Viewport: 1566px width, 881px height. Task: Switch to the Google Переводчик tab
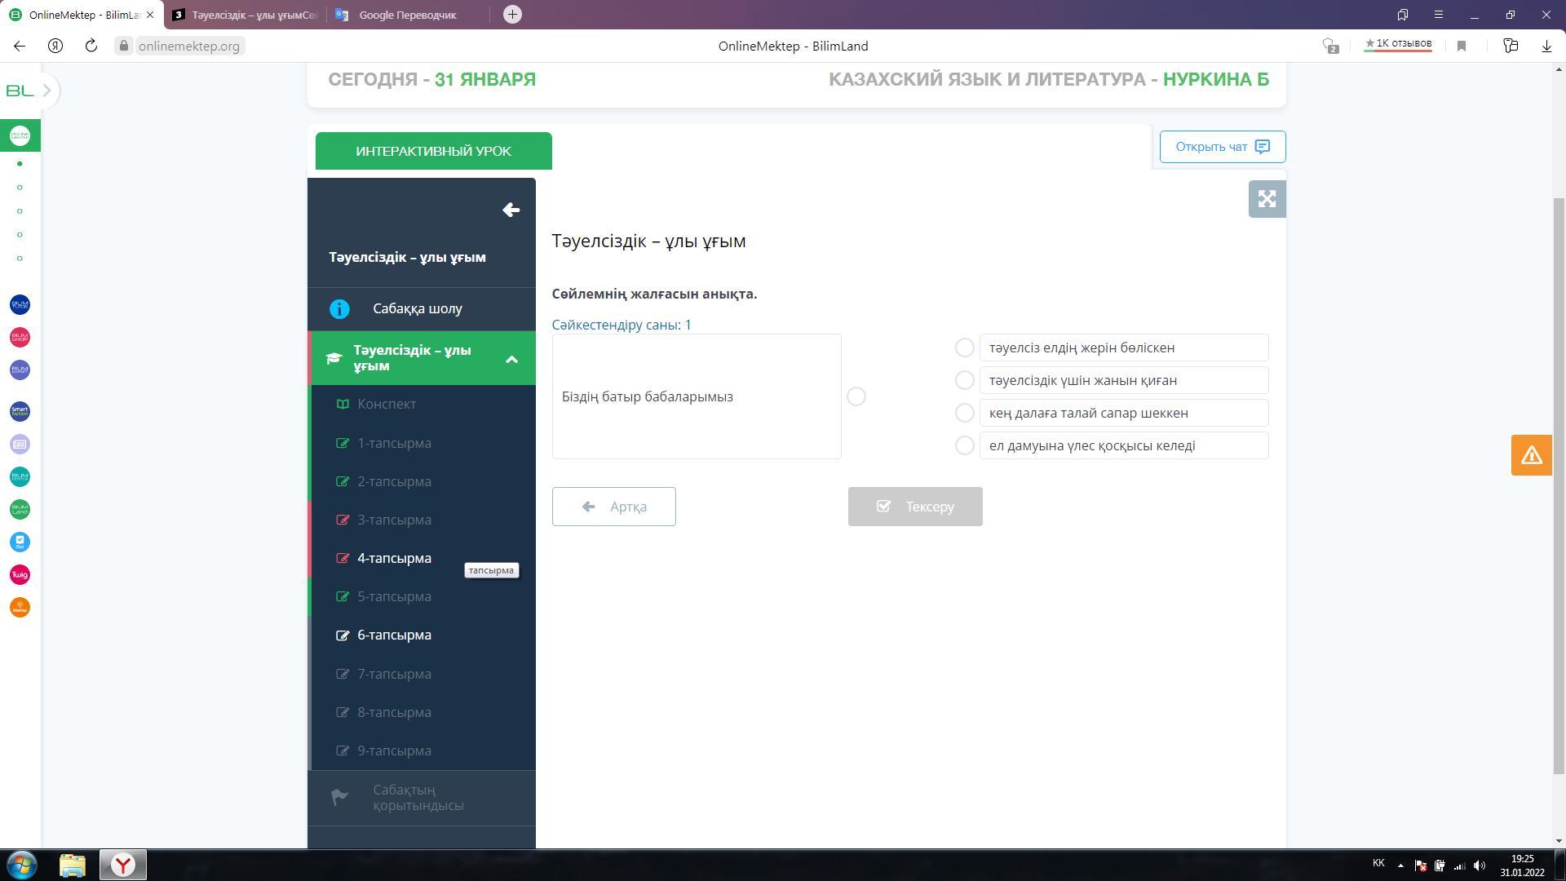407,15
